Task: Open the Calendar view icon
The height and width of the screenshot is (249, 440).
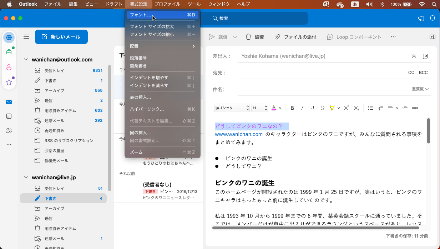Action: 9,116
